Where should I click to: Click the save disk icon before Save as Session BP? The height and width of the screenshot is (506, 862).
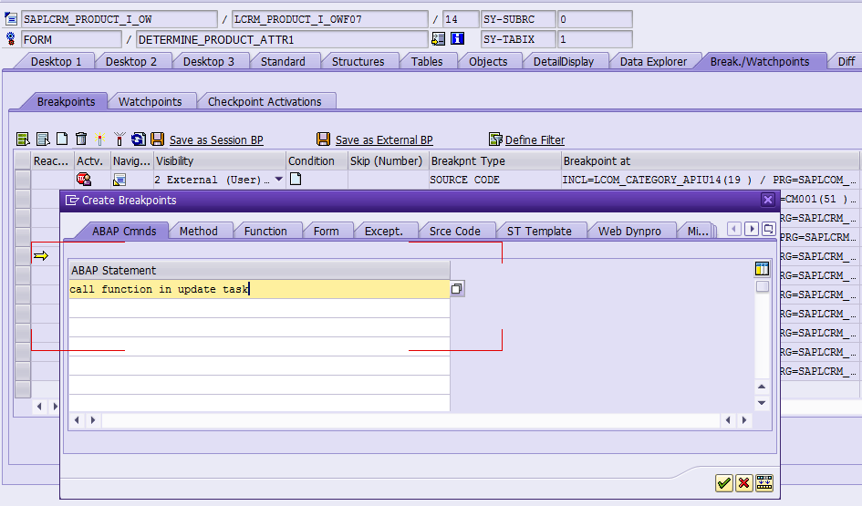pyautogui.click(x=157, y=139)
